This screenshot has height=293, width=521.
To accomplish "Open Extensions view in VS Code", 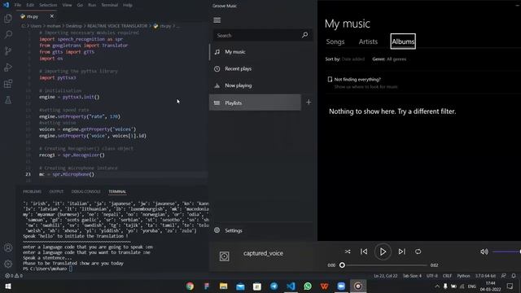I will click(x=8, y=83).
